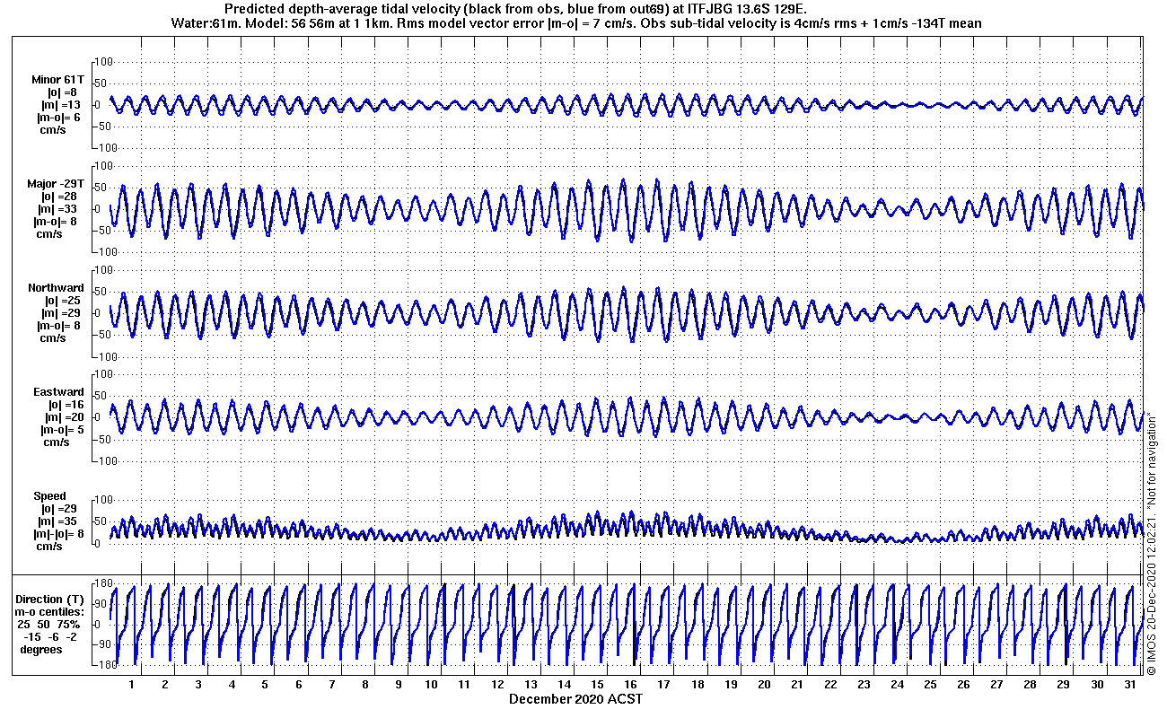Click day '27' on the date axis
This screenshot has width=1167, height=718.
[x=996, y=685]
